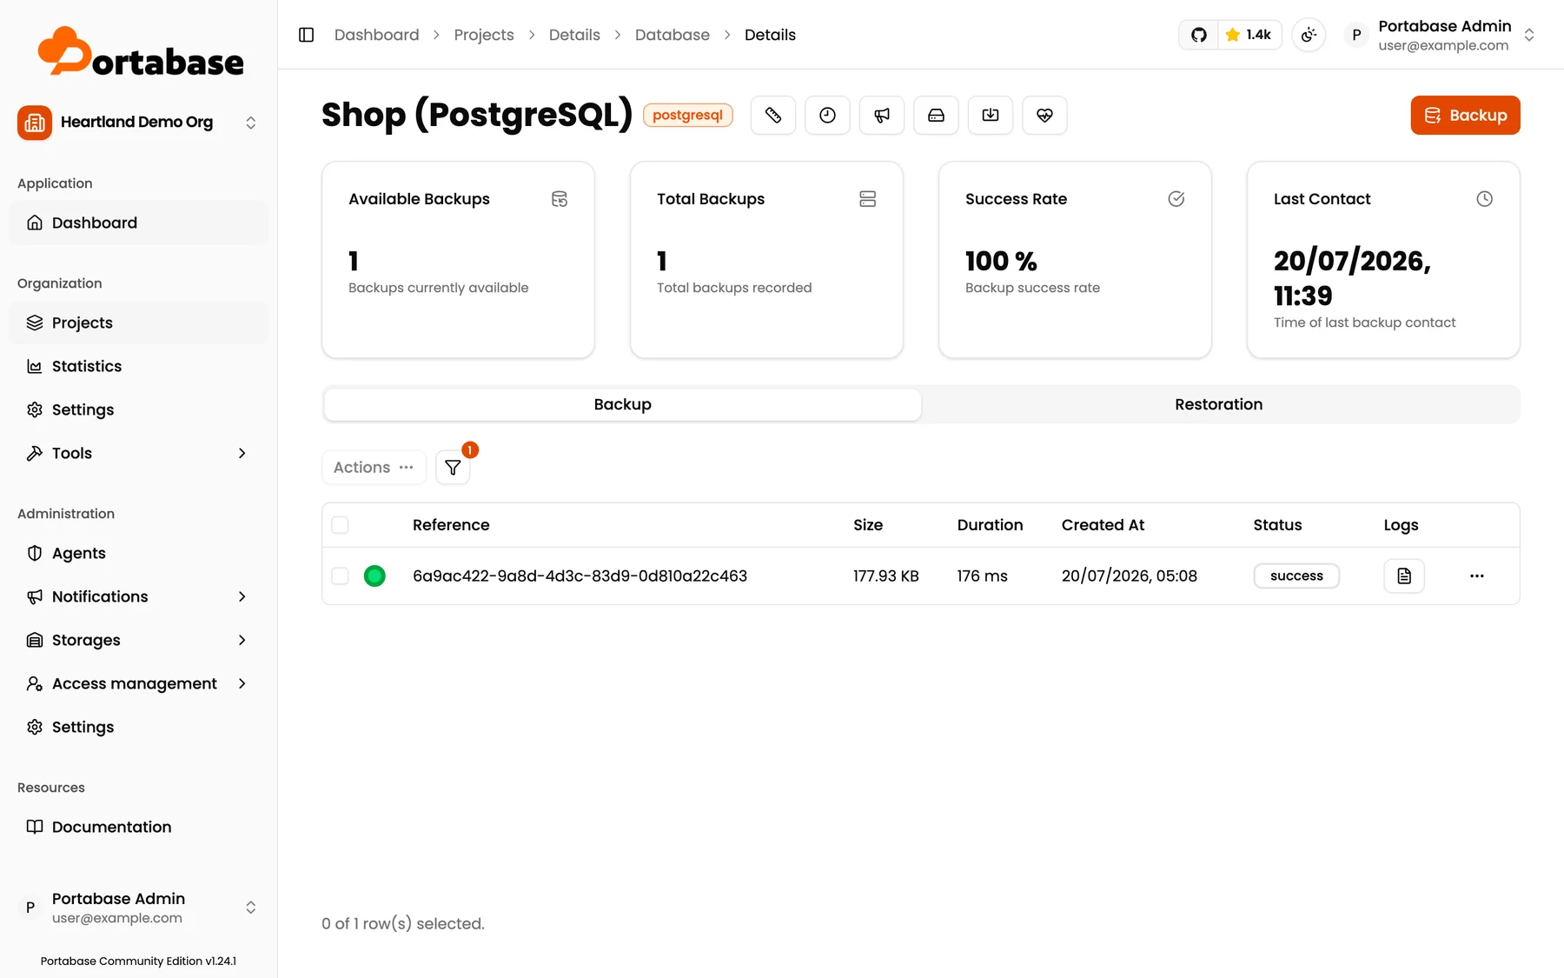Open the import backup icon
Screen dimensions: 1564x978
(x=991, y=115)
